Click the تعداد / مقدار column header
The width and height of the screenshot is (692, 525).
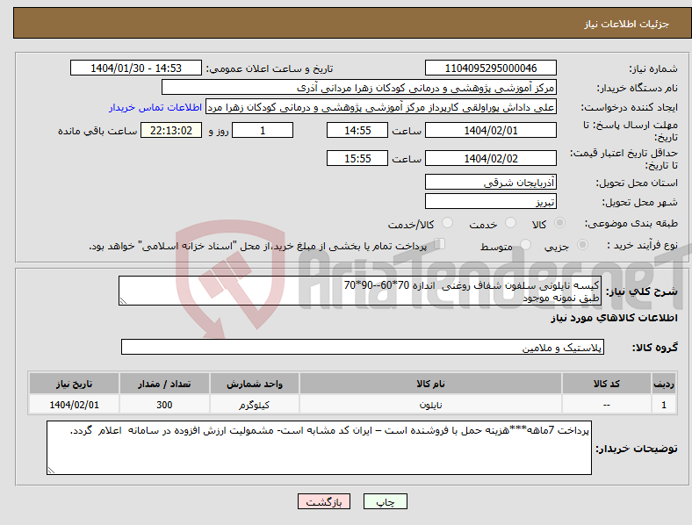click(164, 384)
